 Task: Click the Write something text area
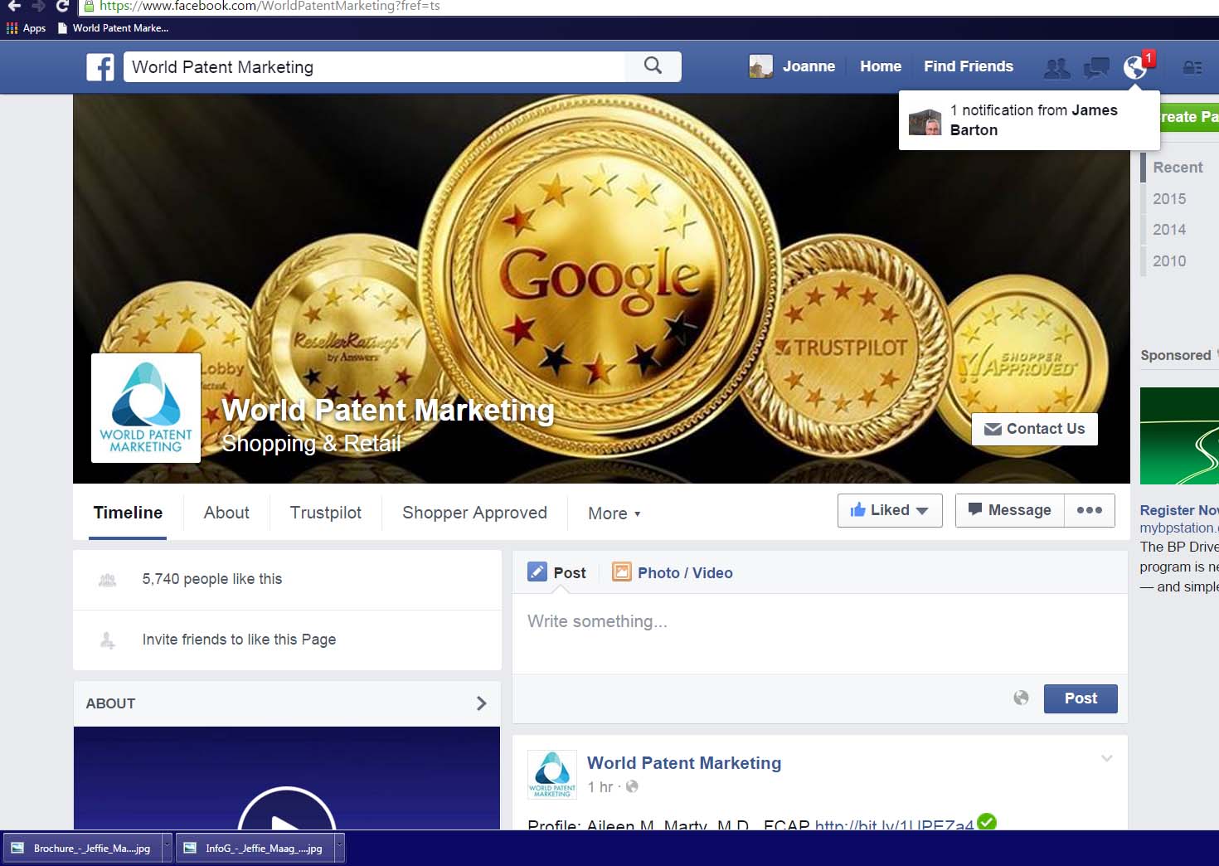point(819,632)
